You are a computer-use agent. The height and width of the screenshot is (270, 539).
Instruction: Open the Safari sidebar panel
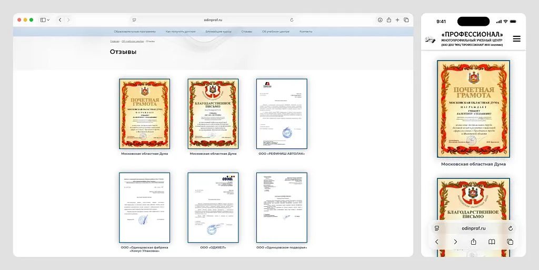click(43, 20)
